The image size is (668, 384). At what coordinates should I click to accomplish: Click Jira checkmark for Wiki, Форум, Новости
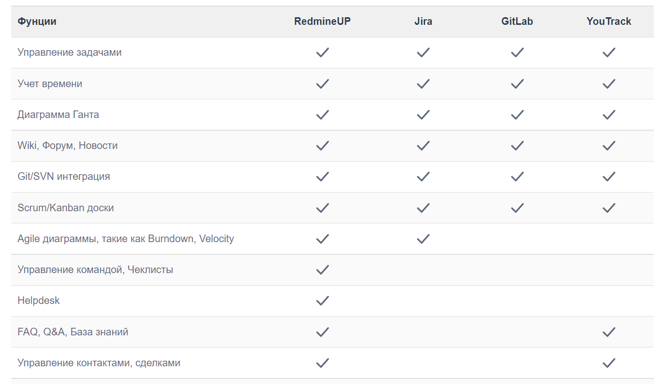pos(423,145)
